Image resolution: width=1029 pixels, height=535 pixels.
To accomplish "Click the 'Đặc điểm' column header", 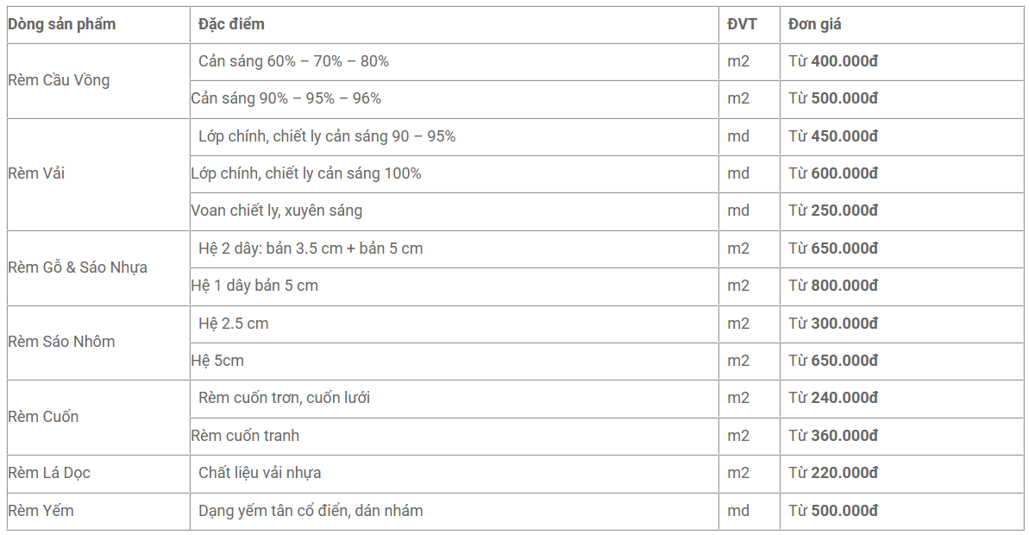I will (x=231, y=24).
